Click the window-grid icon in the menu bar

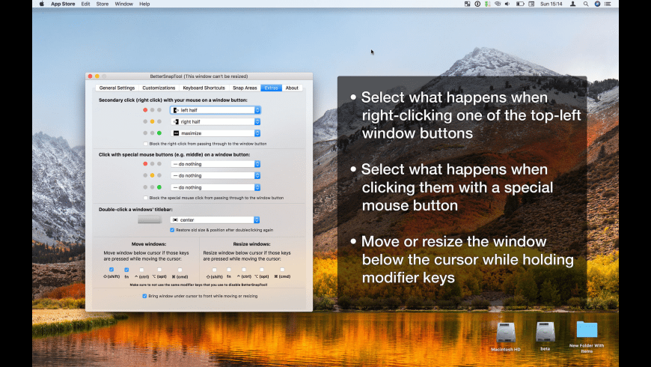point(467,4)
